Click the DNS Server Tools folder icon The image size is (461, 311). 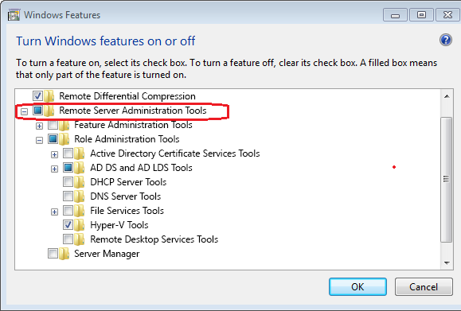(79, 196)
